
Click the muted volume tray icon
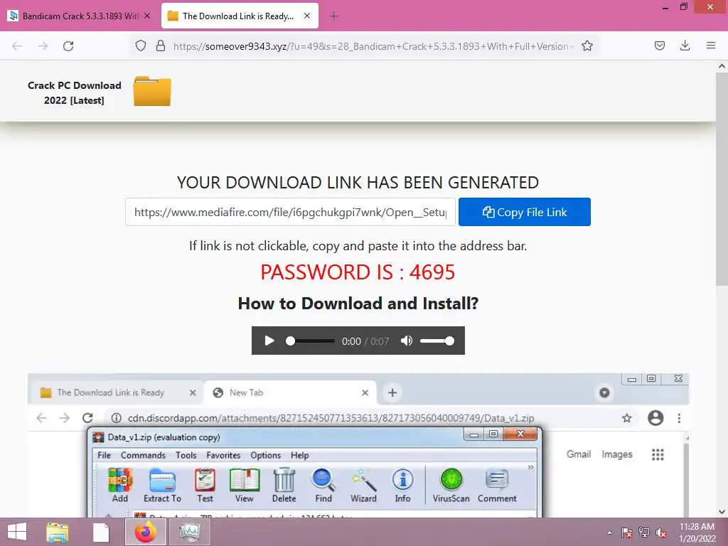661,532
